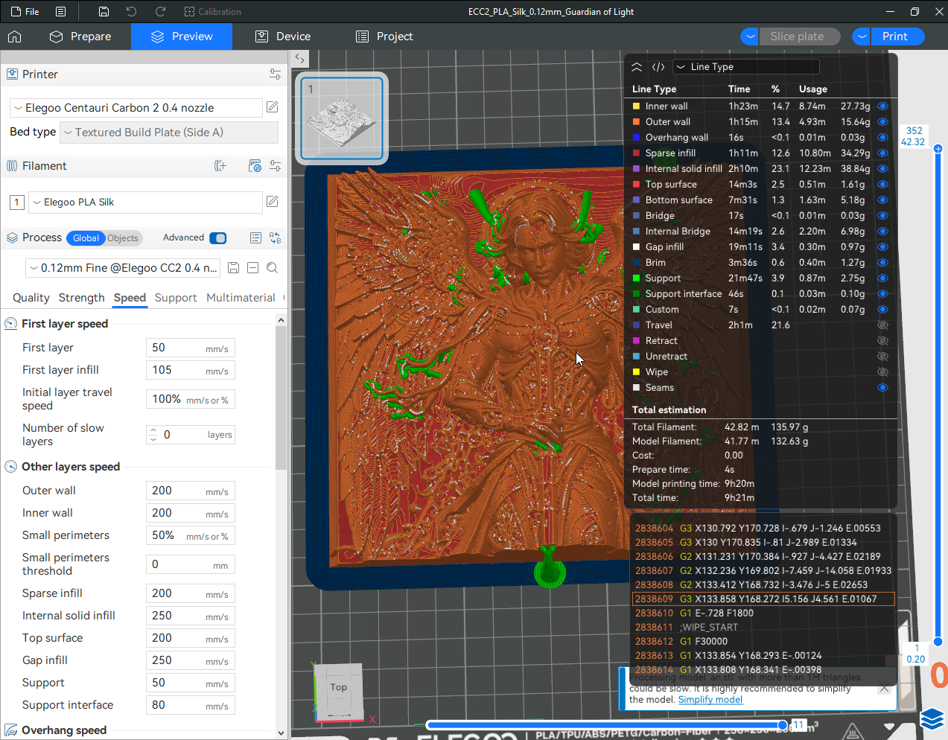Search process settings with magnifier icon
The width and height of the screenshot is (948, 740).
tap(273, 268)
